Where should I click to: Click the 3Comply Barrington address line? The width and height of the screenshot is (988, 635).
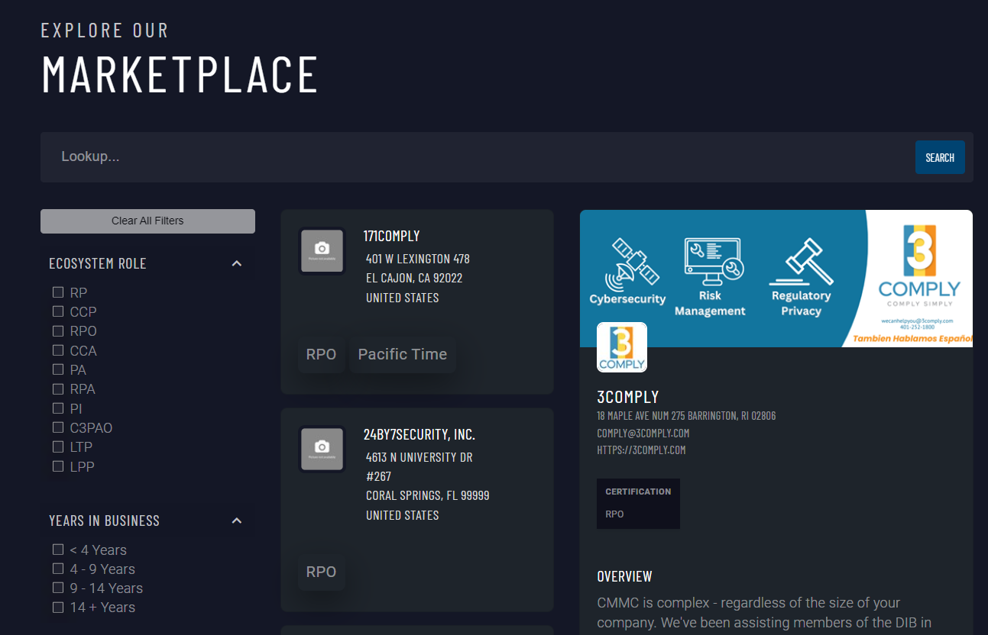pos(686,416)
